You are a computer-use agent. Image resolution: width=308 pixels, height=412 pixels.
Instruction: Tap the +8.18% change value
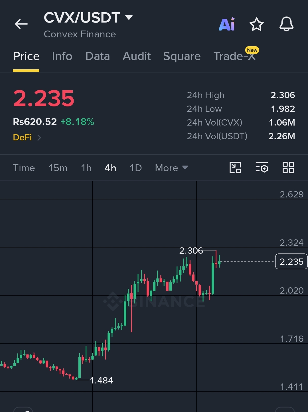click(77, 122)
